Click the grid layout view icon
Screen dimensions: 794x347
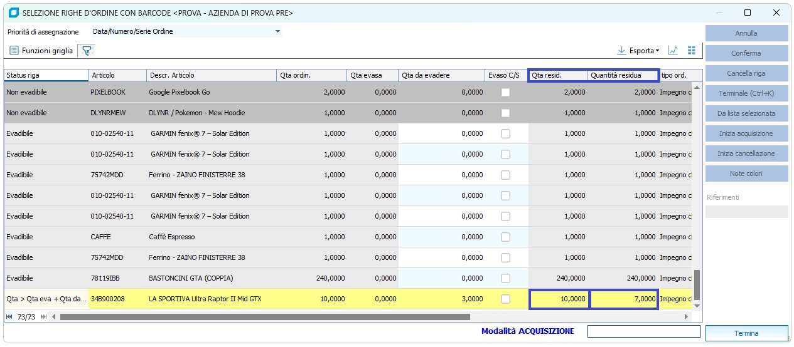point(692,51)
